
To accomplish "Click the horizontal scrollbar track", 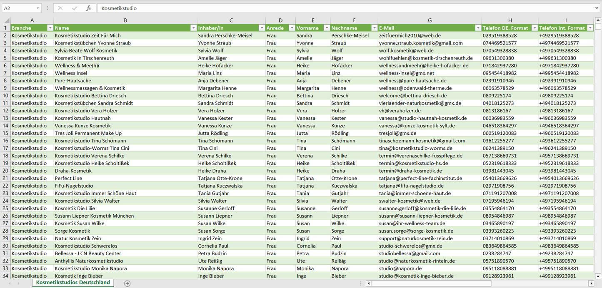I will pos(479,283).
